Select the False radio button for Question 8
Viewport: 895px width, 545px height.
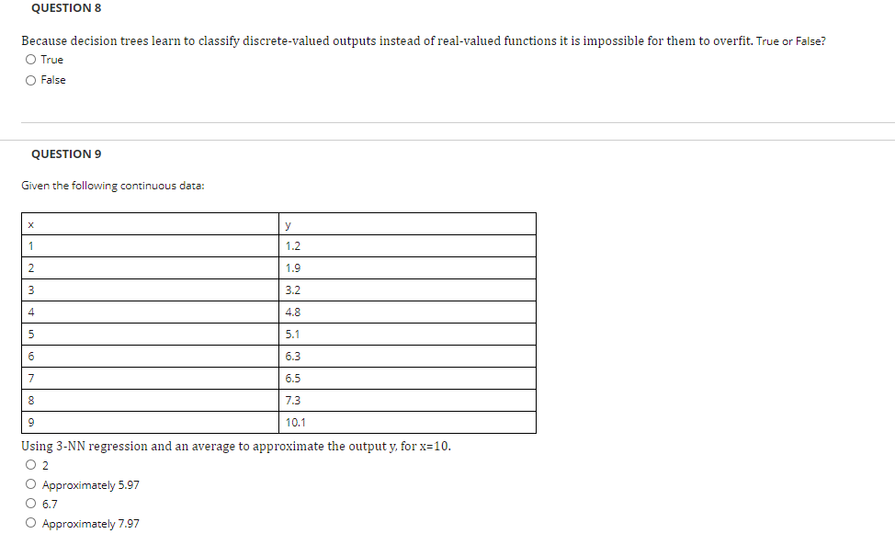(30, 80)
